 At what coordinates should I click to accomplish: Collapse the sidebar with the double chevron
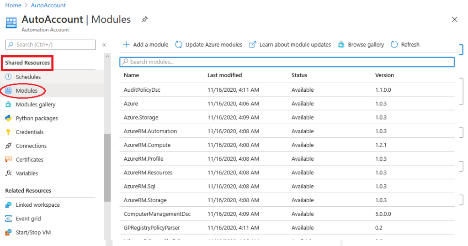(x=104, y=45)
